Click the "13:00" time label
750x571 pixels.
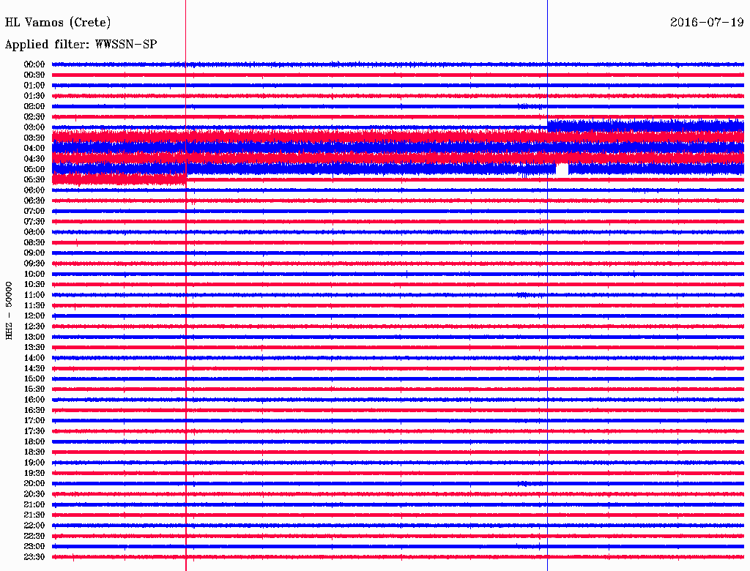click(x=34, y=337)
